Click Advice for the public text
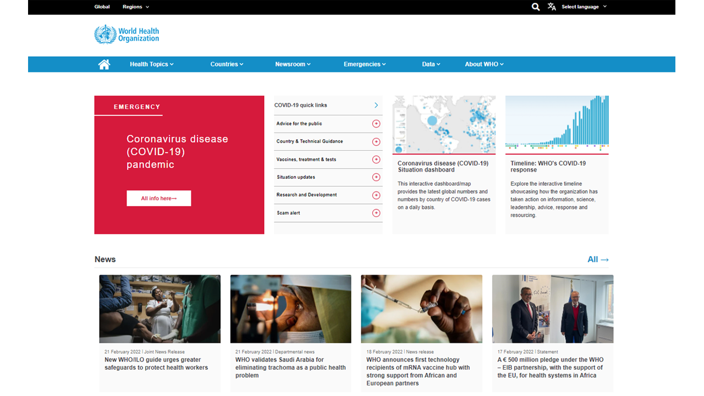This screenshot has height=396, width=704. click(x=299, y=124)
